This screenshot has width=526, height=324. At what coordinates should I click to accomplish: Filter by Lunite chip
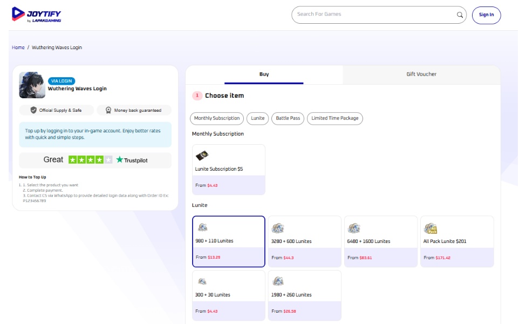[x=258, y=118]
